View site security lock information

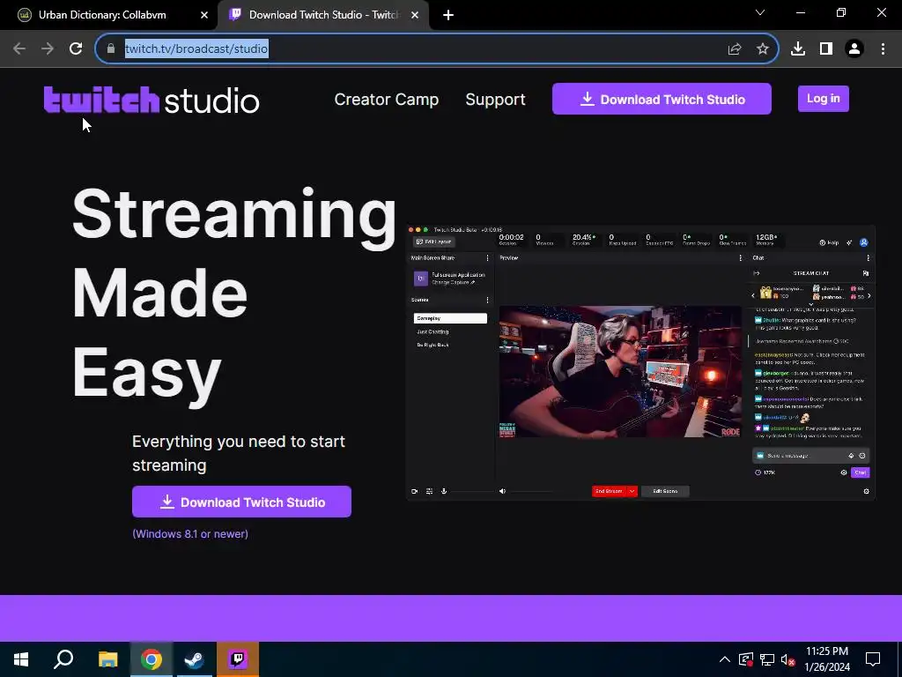coord(111,49)
